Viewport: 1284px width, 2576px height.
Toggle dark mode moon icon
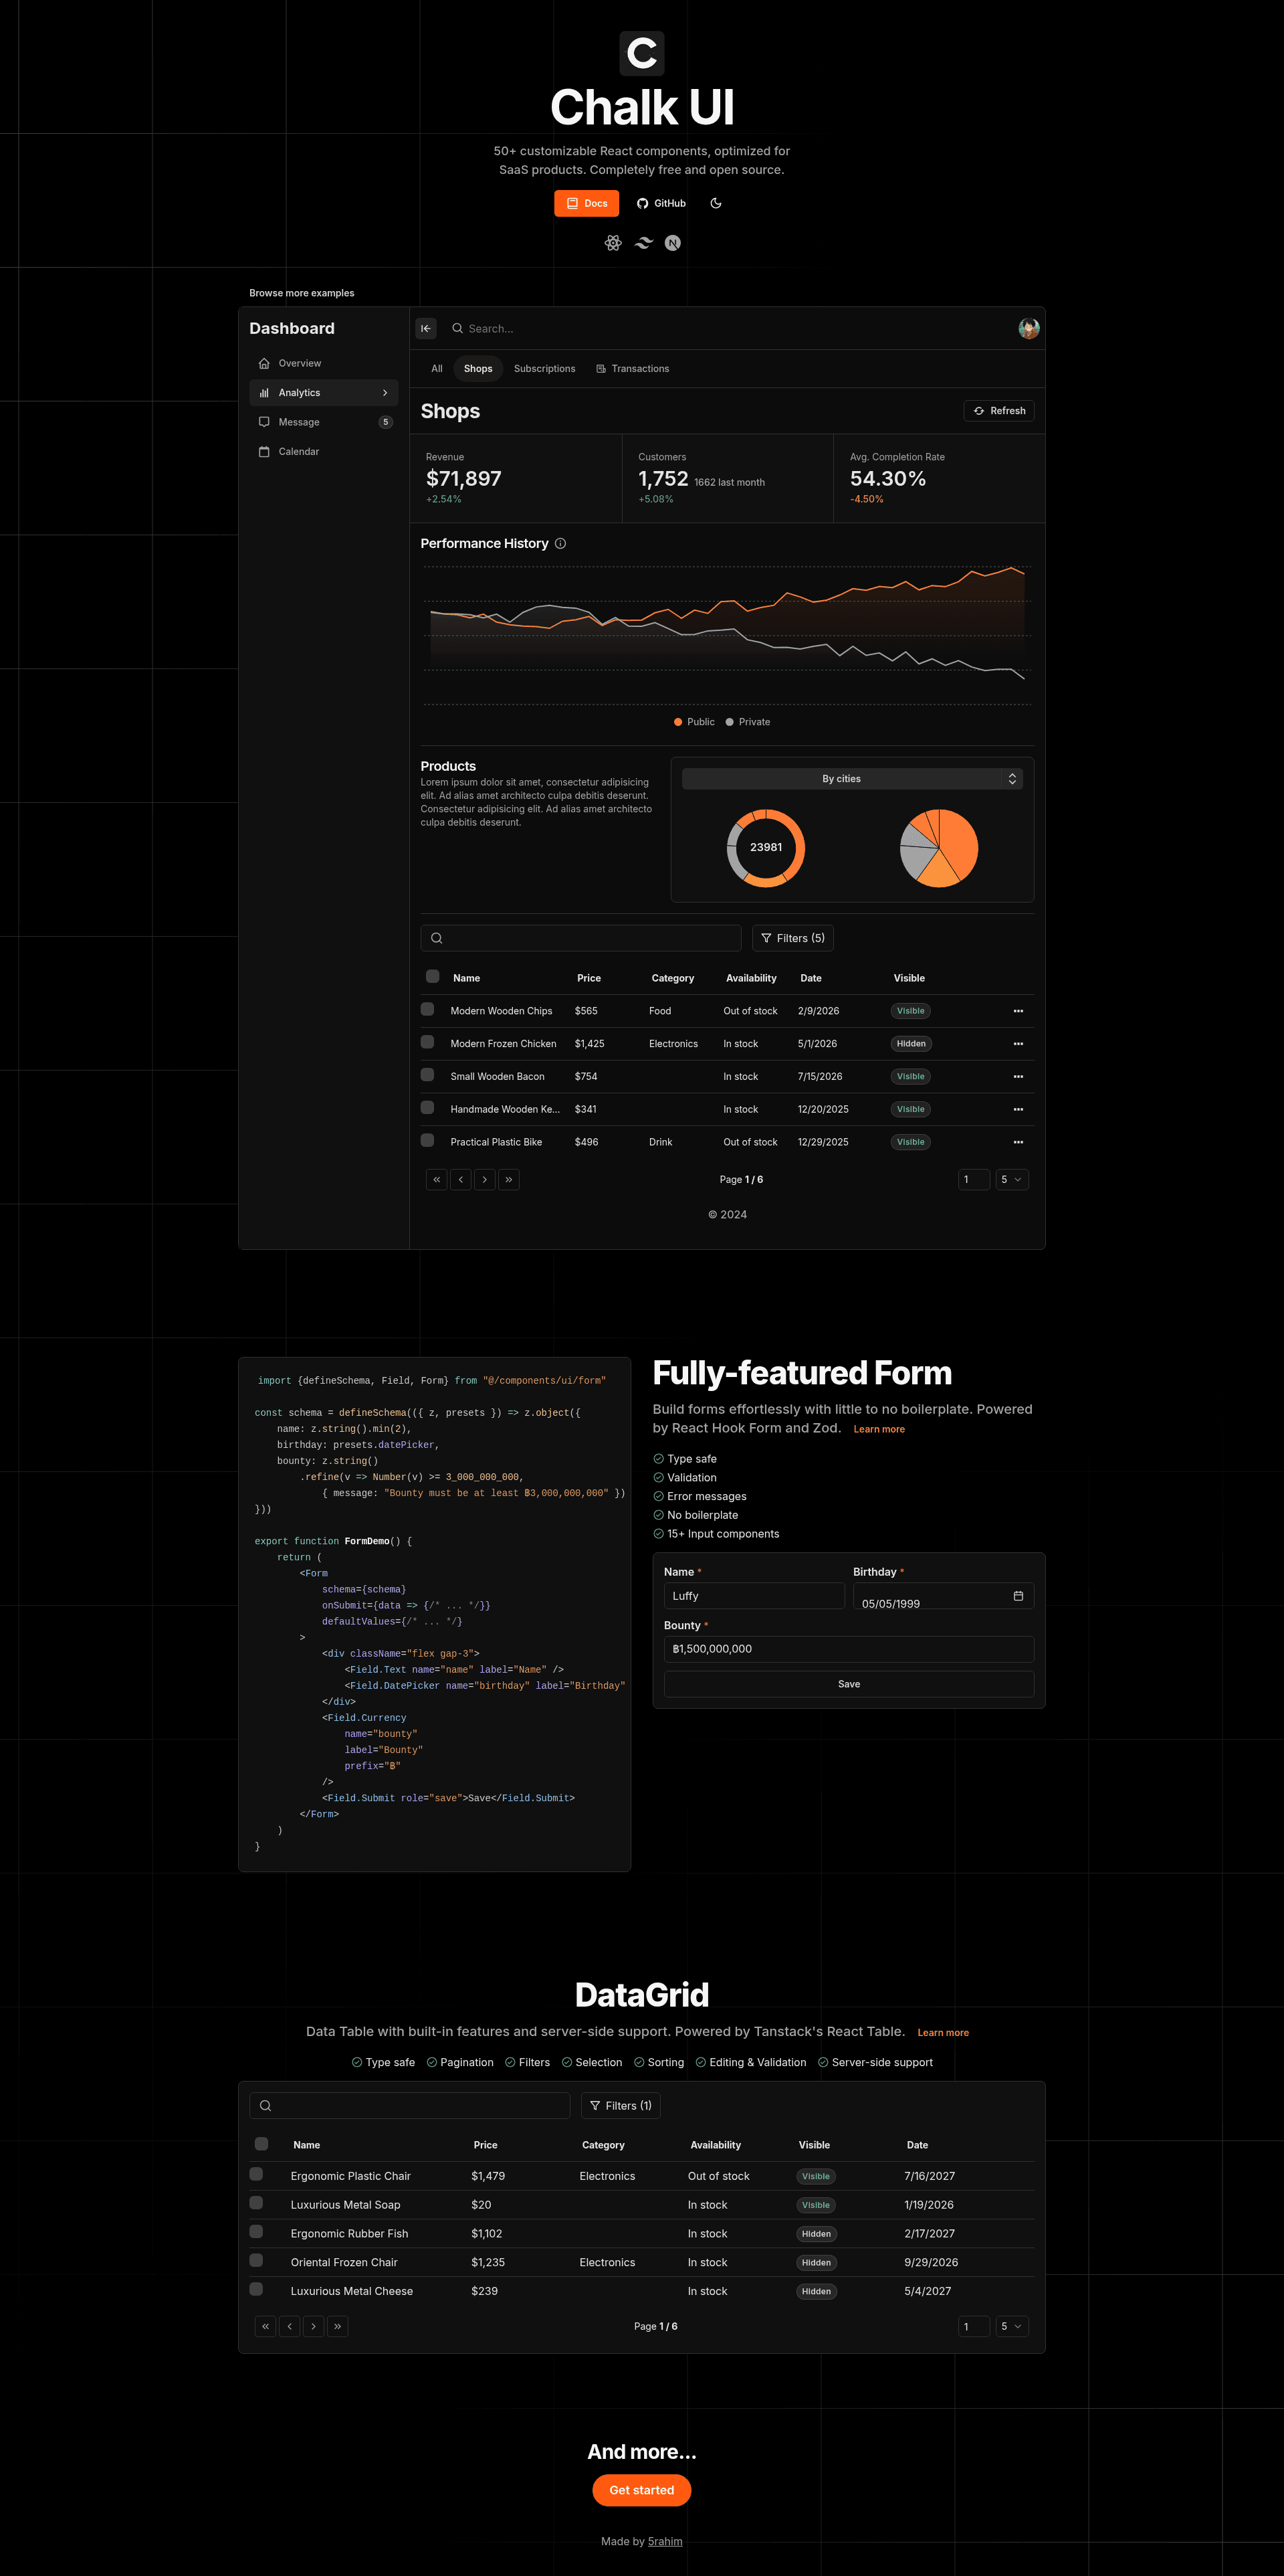[x=716, y=203]
